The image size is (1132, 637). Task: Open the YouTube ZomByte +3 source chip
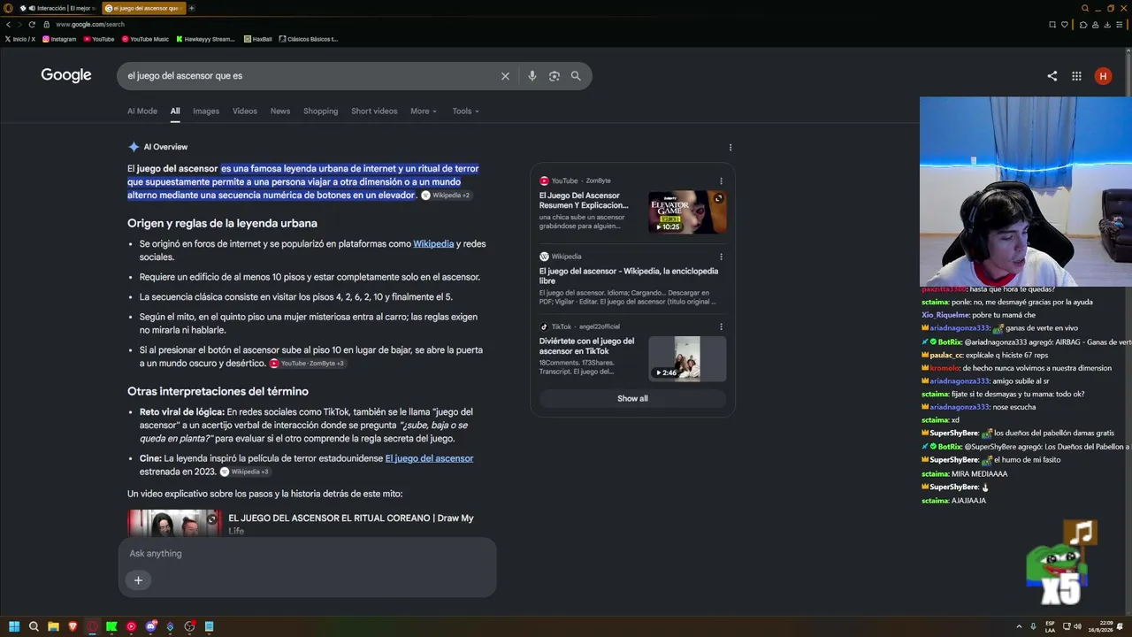[308, 364]
